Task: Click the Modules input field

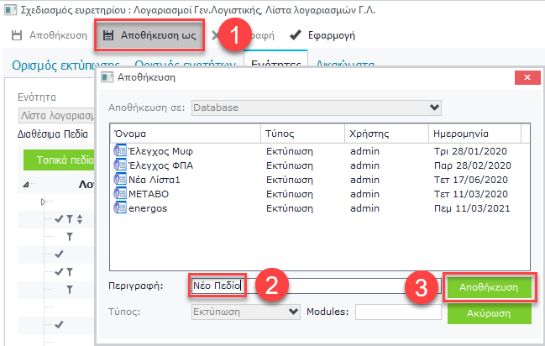Action: [393, 312]
